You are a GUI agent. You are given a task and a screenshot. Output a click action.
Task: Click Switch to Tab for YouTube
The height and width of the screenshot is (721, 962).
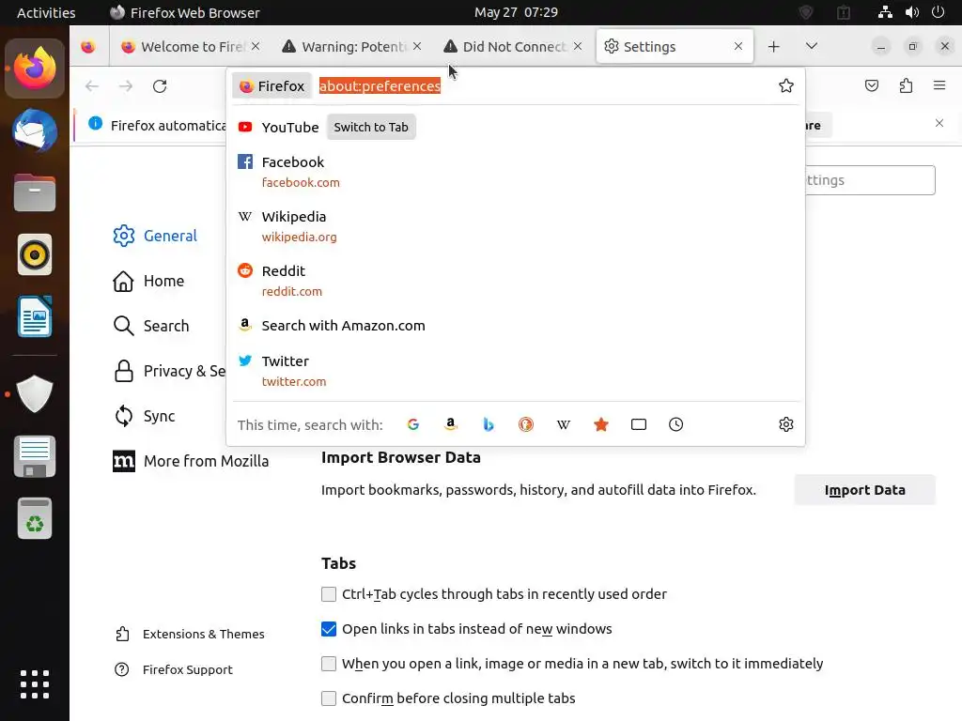coord(370,127)
